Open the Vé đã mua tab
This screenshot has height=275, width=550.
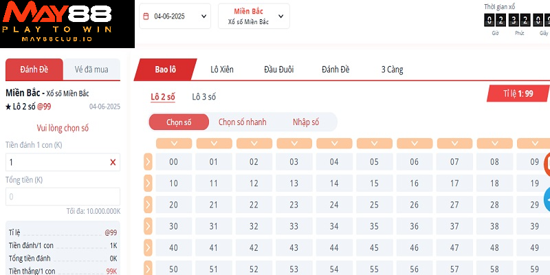[x=91, y=69]
